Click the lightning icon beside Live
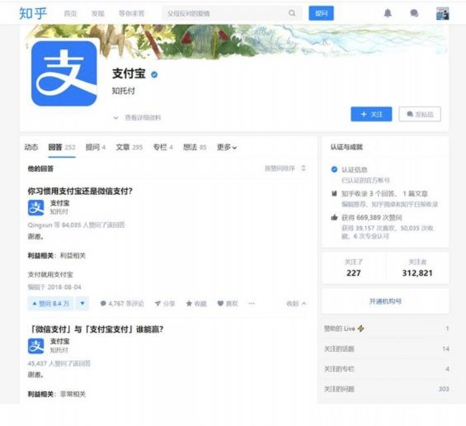466x426 pixels. [x=360, y=329]
